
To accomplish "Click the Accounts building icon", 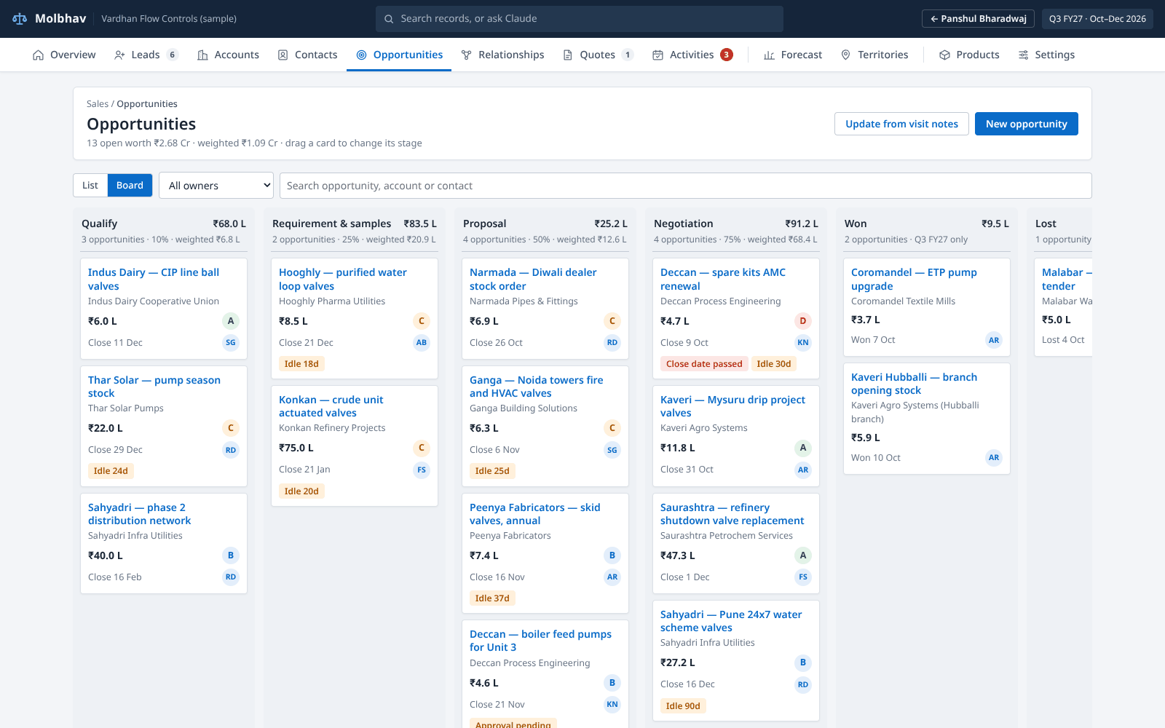I will point(202,55).
